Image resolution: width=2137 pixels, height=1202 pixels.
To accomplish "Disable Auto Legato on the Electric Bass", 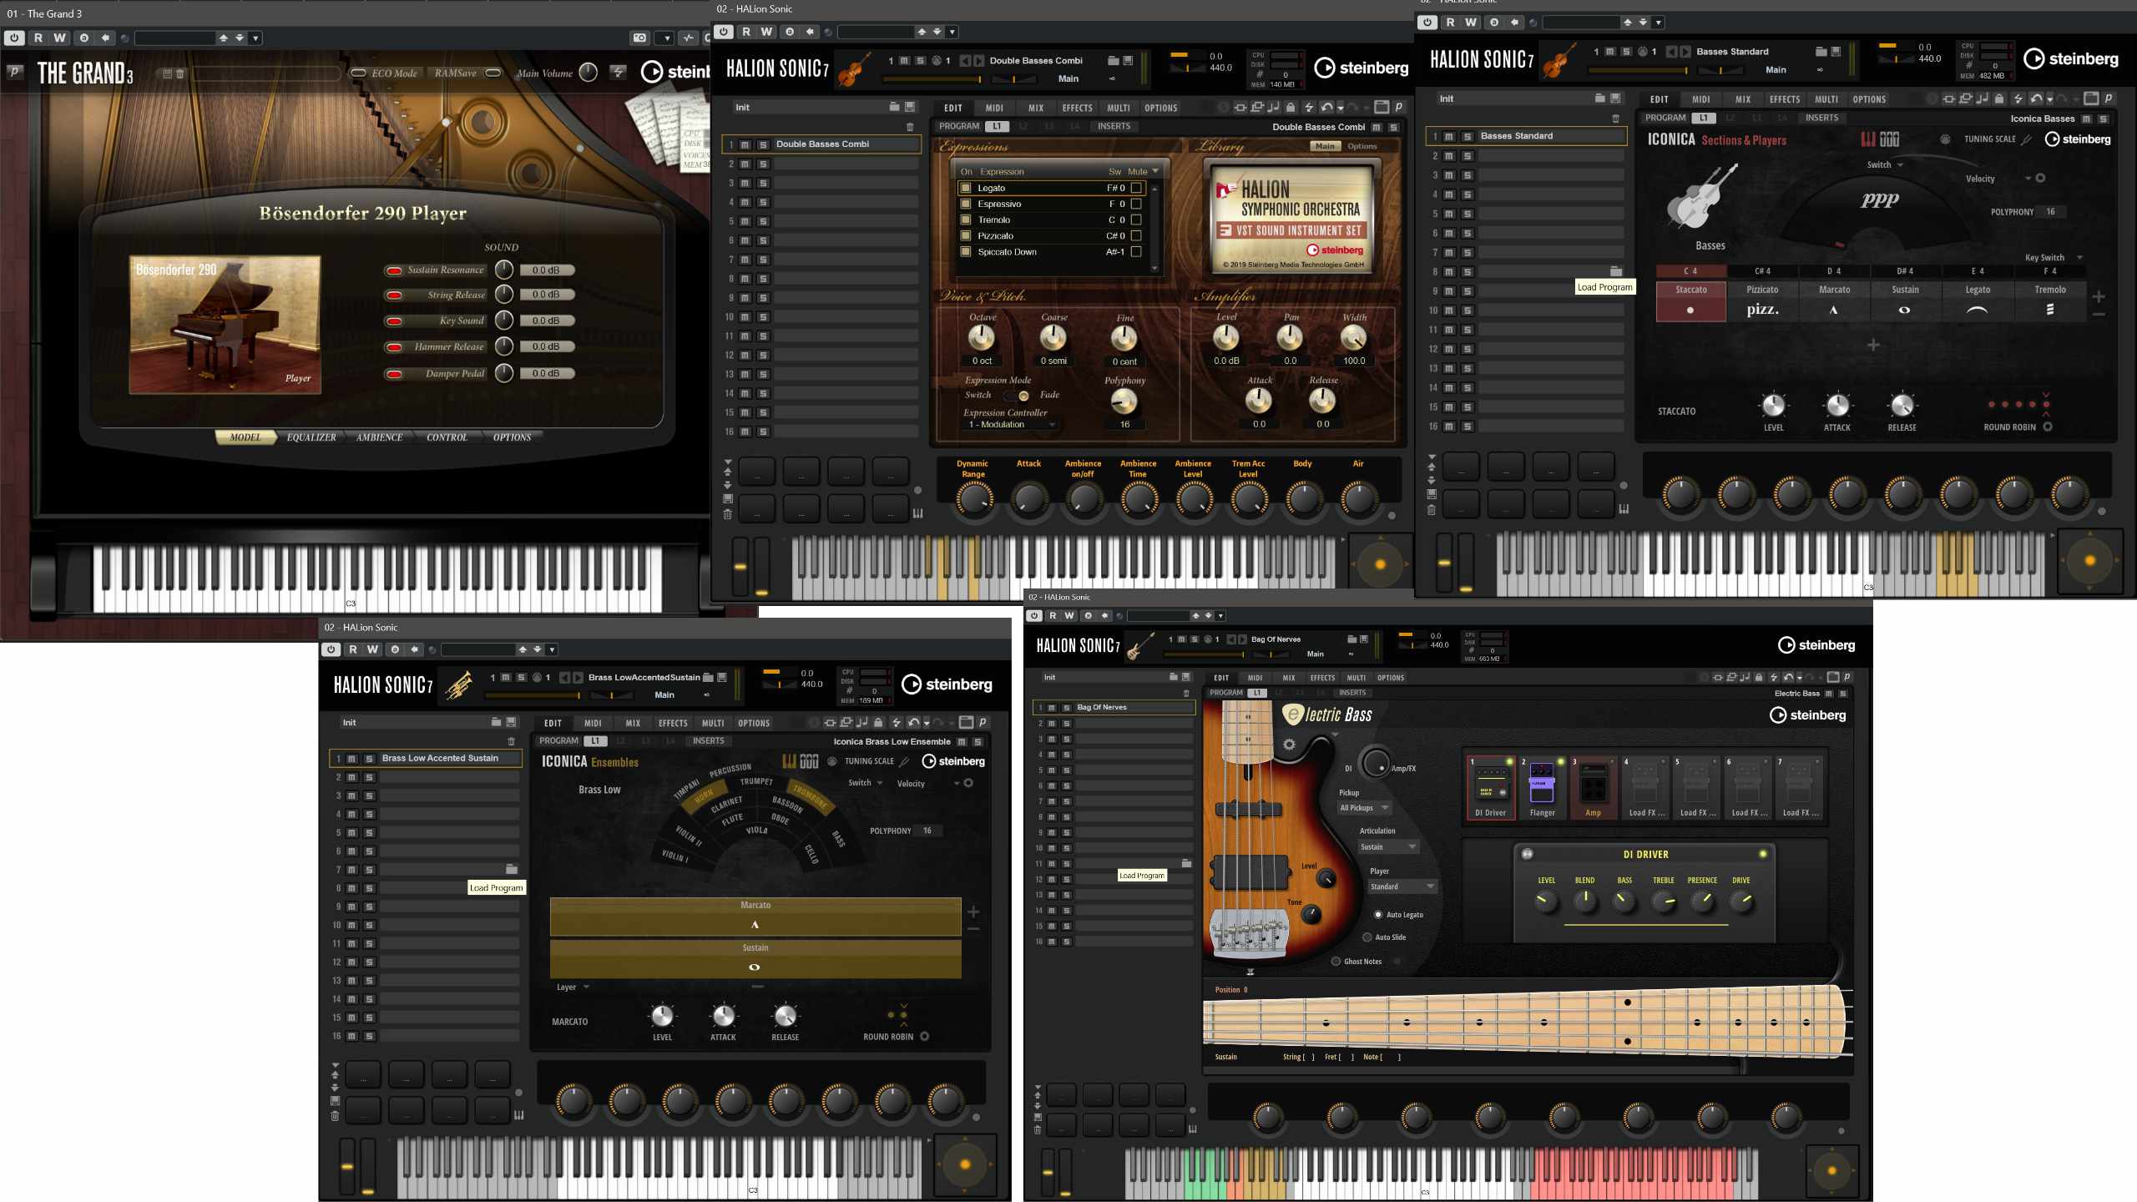I will click(1378, 915).
